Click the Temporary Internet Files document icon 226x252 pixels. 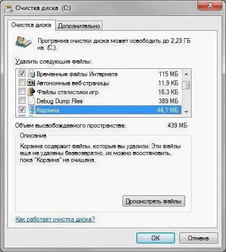[x=31, y=74]
